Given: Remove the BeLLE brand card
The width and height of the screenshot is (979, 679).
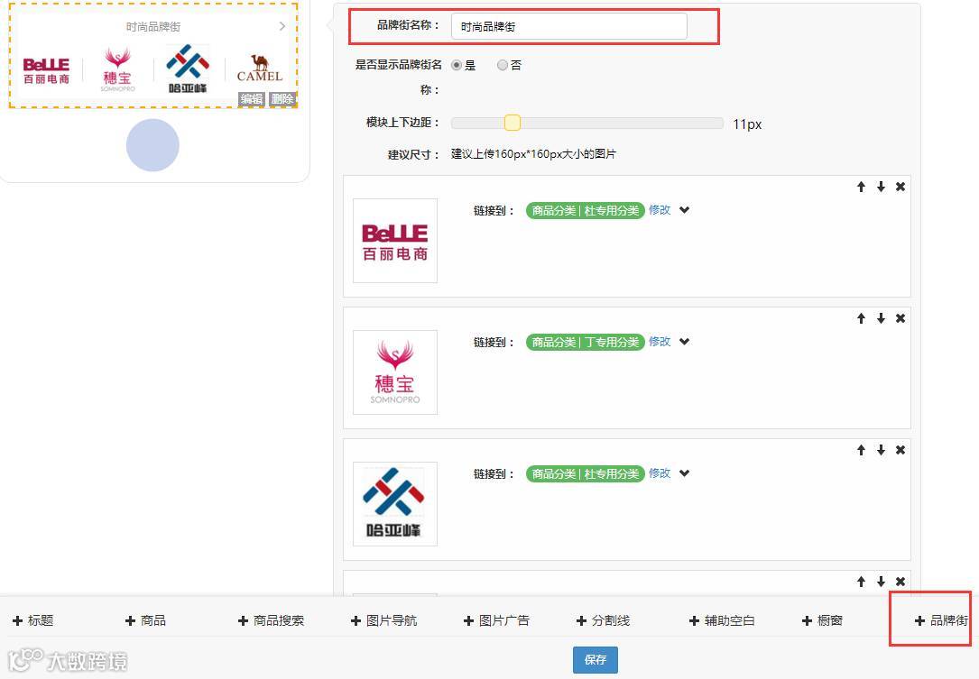Looking at the screenshot, I should (x=900, y=187).
